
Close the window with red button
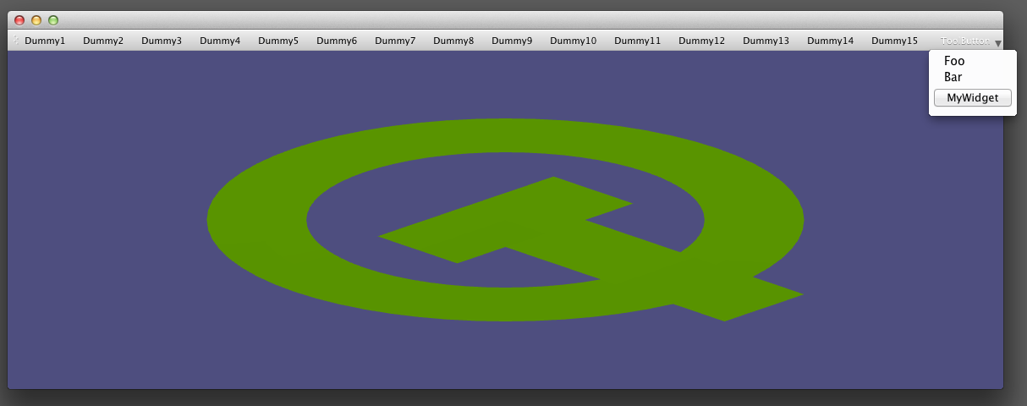[x=19, y=20]
